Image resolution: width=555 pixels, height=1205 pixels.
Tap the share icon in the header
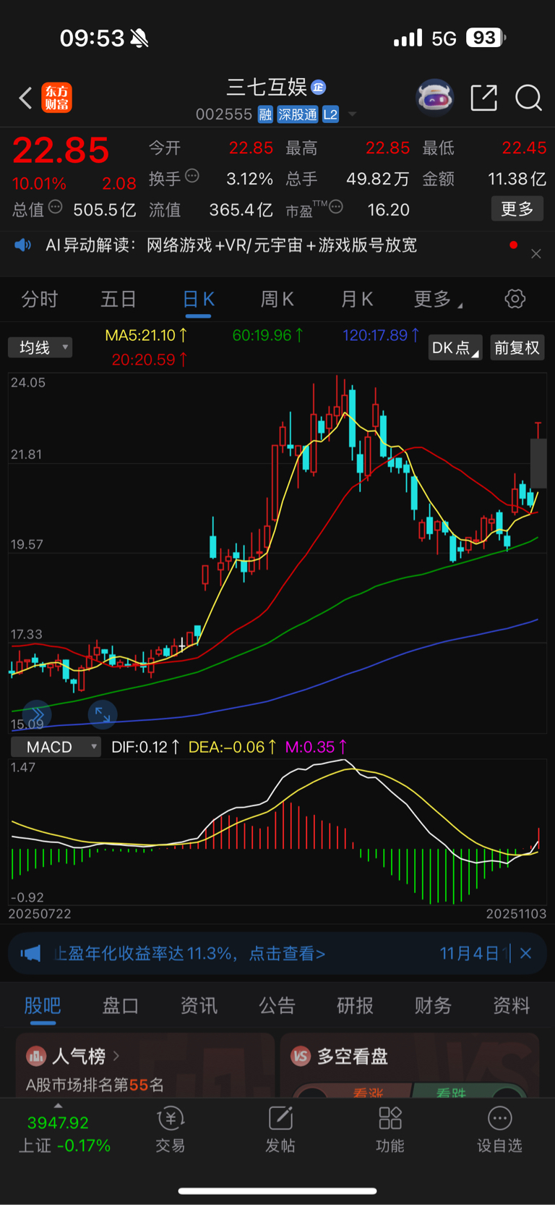[x=483, y=97]
